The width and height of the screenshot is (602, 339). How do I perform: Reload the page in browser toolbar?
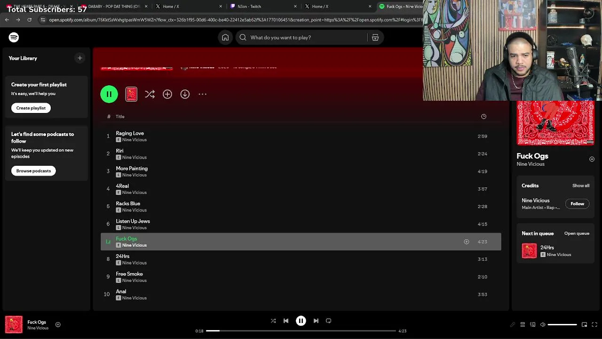click(29, 20)
